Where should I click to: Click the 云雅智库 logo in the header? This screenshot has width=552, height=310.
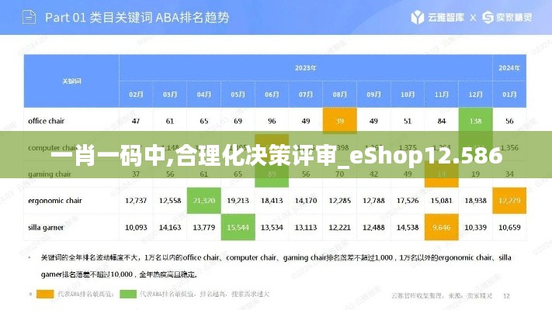(438, 17)
